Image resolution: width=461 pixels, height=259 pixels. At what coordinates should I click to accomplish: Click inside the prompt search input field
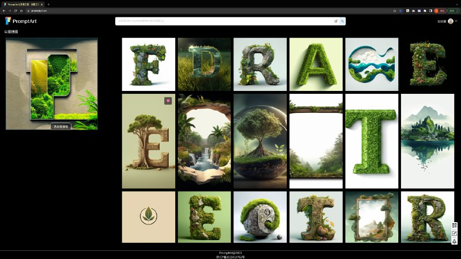pyautogui.click(x=225, y=21)
